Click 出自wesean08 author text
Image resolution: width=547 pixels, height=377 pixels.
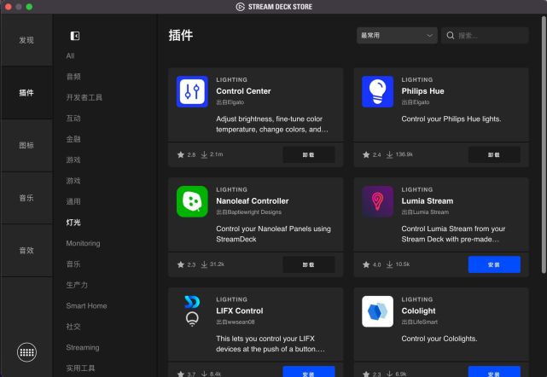[x=236, y=322]
